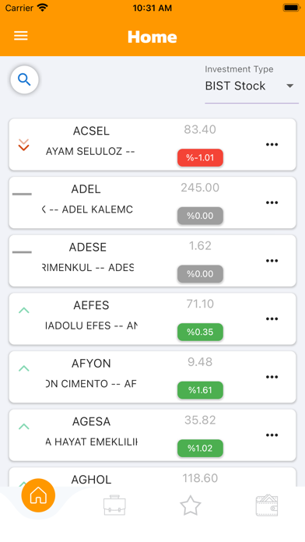
Task: Open the AGHOL stock row
Action: [x=152, y=477]
